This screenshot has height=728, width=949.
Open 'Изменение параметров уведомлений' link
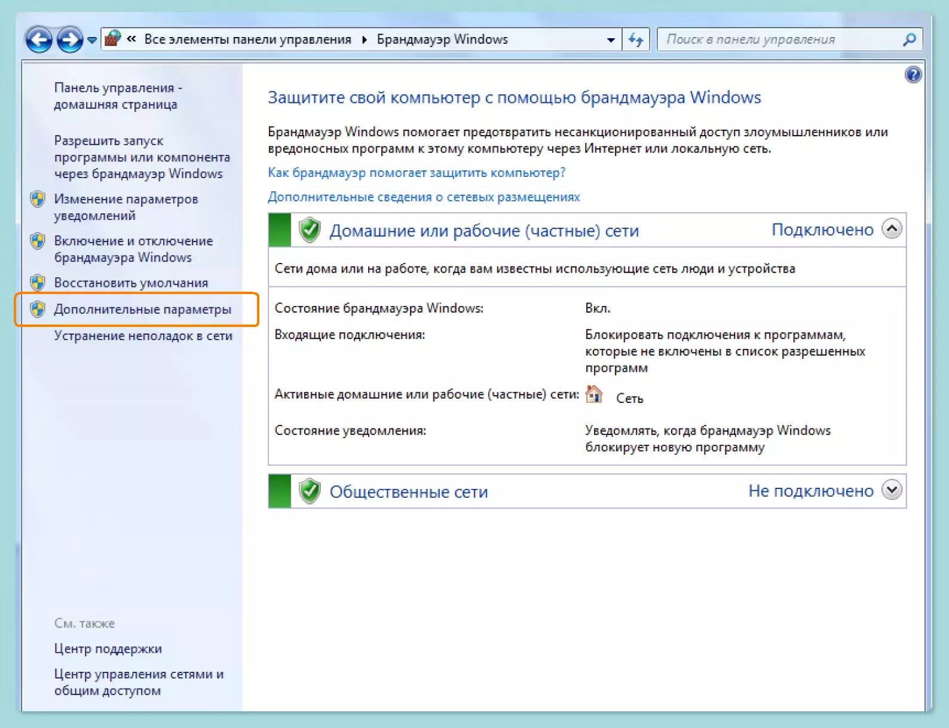click(126, 207)
